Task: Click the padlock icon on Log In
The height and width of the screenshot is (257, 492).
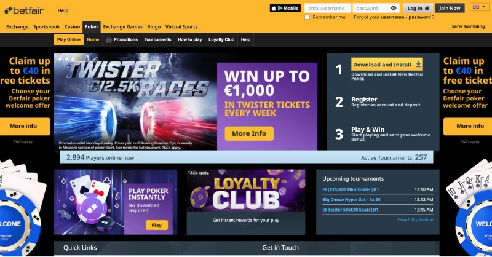Action: click(427, 8)
